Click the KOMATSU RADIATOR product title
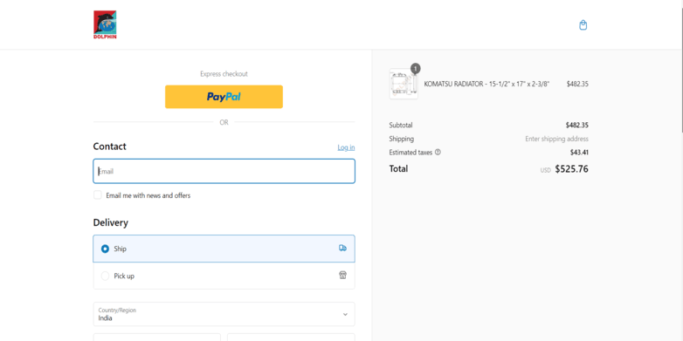 [x=486, y=84]
